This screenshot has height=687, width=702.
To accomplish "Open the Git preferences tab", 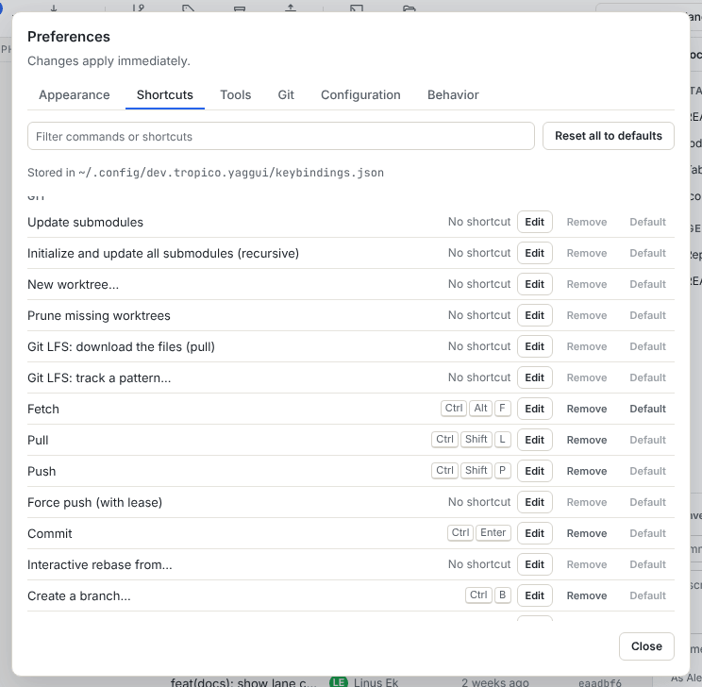I will (x=286, y=95).
